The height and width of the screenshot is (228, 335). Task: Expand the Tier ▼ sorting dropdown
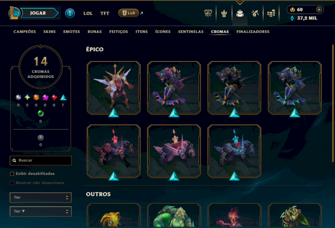point(41,211)
